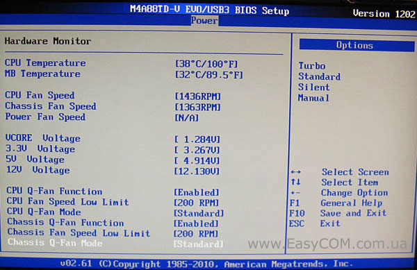Click the www.EasyCOM.com.ua watermark link
The image size is (417, 270).
pyautogui.click(x=327, y=244)
